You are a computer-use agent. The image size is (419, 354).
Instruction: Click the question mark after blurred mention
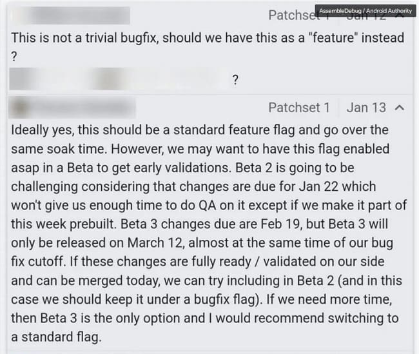click(235, 80)
